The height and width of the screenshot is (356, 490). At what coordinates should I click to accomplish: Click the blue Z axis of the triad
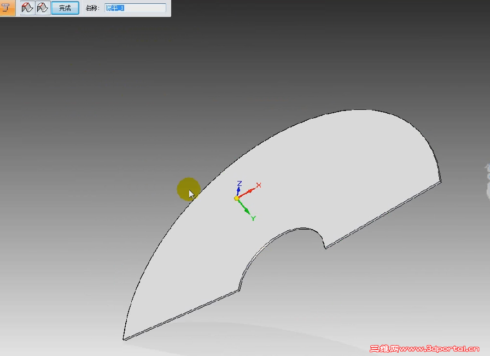238,188
